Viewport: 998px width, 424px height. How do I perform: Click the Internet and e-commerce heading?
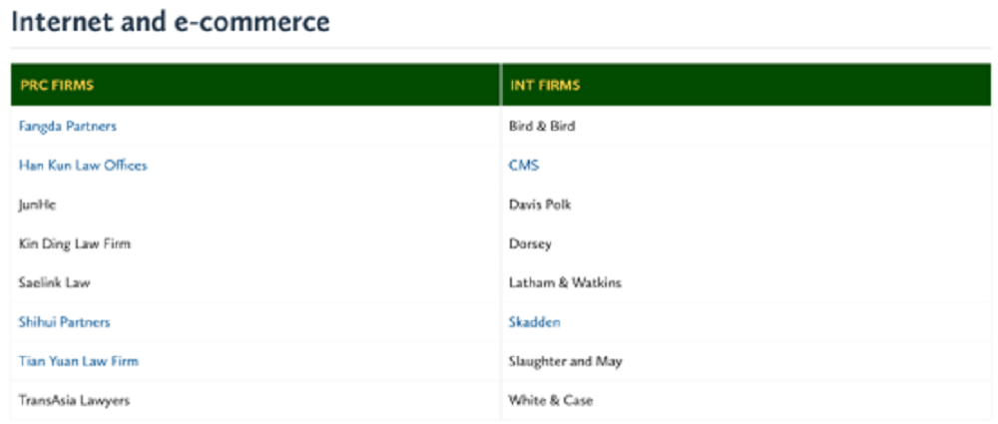point(171,22)
